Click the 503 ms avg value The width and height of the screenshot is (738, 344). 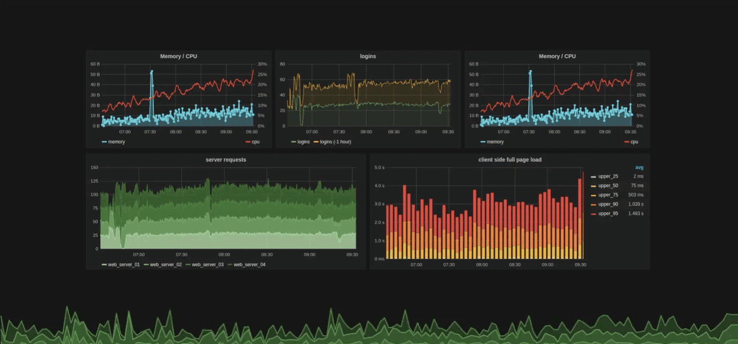point(637,195)
